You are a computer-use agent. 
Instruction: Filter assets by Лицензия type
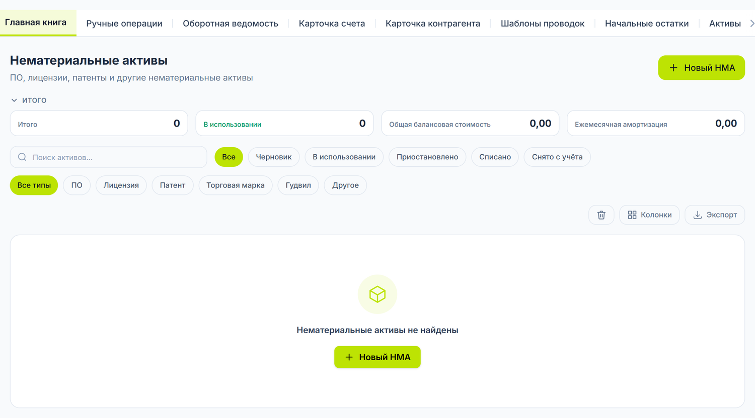(121, 185)
